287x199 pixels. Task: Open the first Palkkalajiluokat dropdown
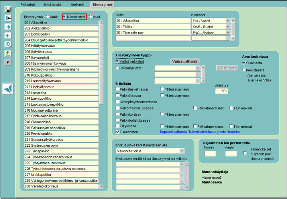click(x=198, y=68)
